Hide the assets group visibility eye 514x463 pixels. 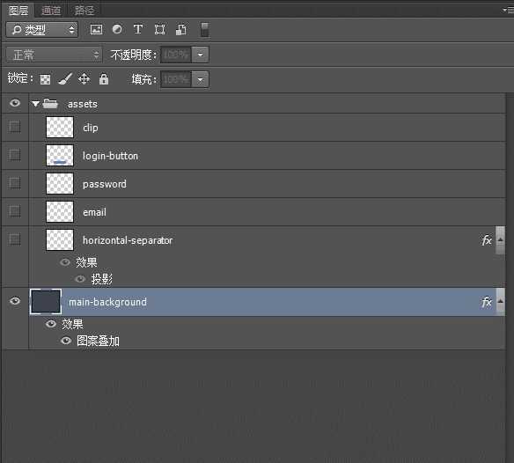pos(15,103)
